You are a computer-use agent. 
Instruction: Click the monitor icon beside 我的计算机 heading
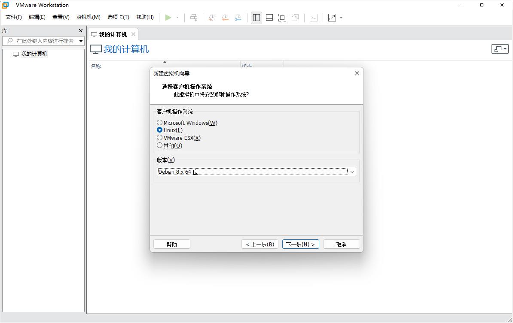pos(95,49)
